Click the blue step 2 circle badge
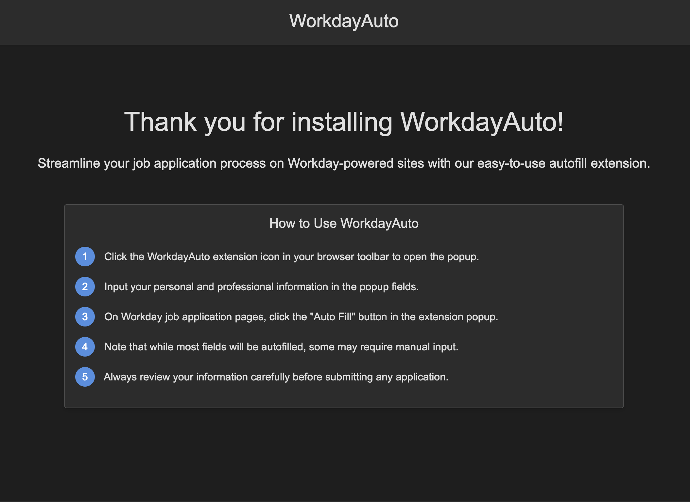This screenshot has height=502, width=690. [x=85, y=287]
